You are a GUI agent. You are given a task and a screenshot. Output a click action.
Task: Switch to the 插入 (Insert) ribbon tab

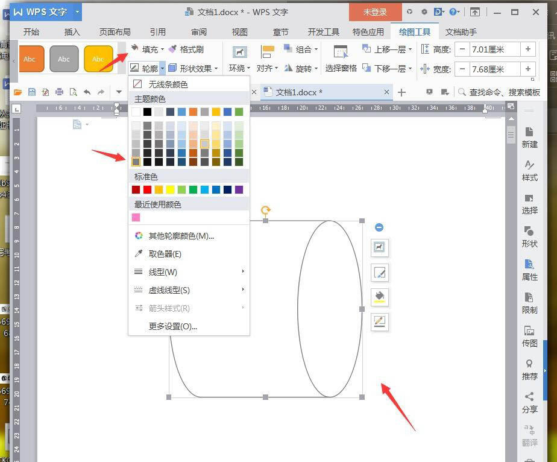click(x=72, y=32)
